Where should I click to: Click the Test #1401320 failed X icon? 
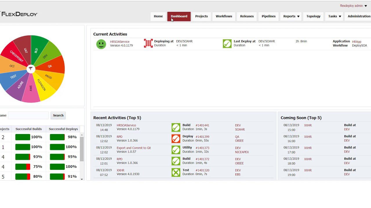tap(176, 172)
